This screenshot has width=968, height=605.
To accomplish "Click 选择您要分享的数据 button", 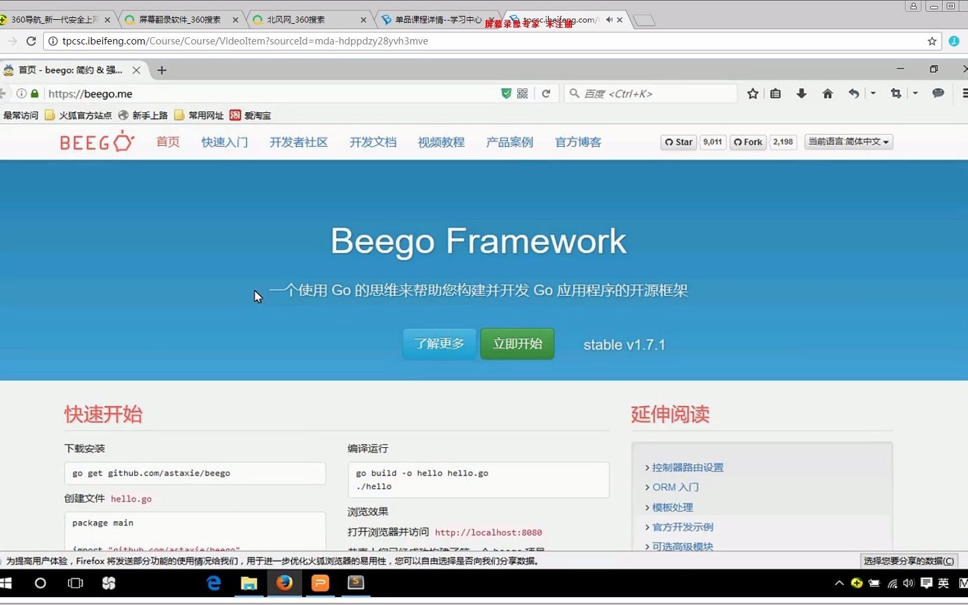I will 908,561.
